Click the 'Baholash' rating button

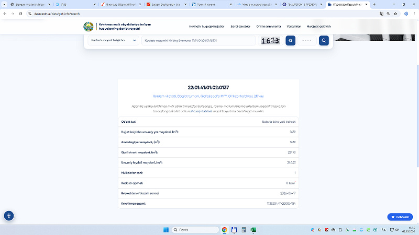400,217
